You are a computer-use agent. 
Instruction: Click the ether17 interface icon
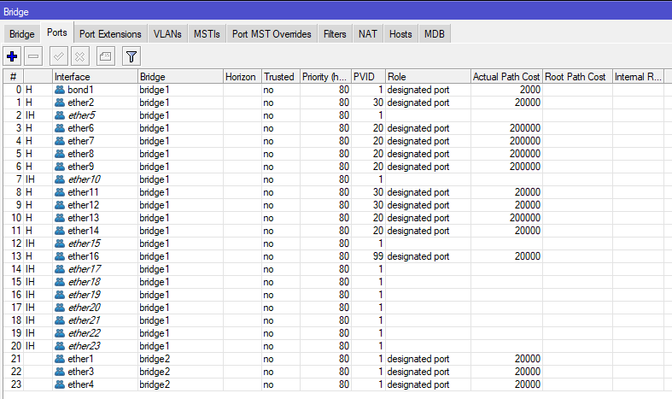pos(60,269)
